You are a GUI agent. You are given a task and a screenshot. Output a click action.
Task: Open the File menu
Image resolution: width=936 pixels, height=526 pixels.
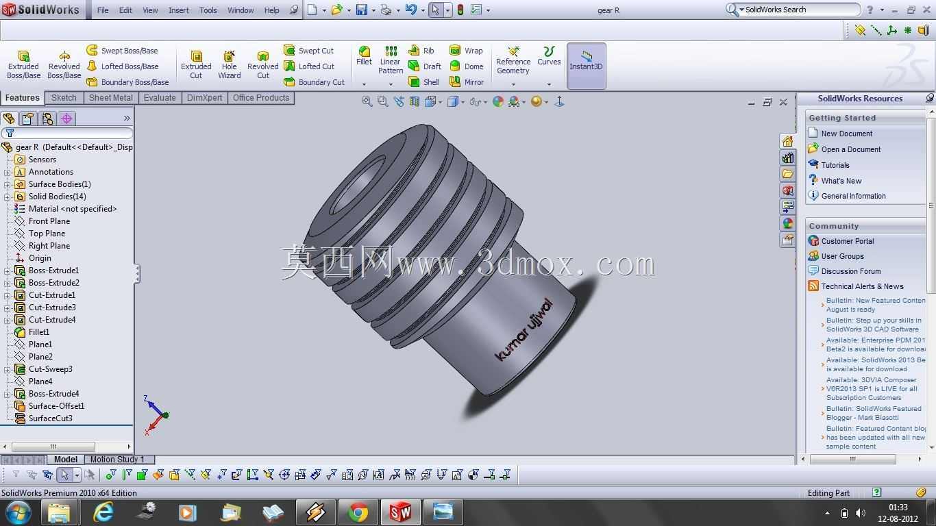103,10
